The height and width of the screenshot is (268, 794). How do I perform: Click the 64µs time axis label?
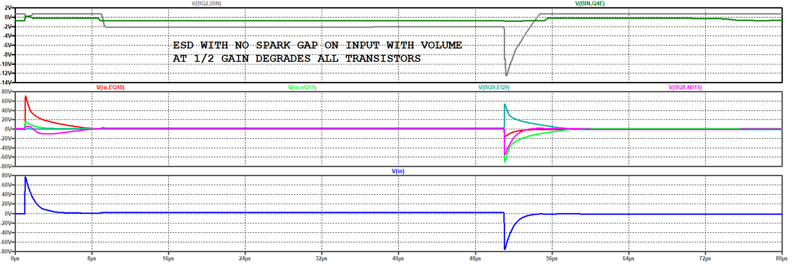[x=628, y=259]
